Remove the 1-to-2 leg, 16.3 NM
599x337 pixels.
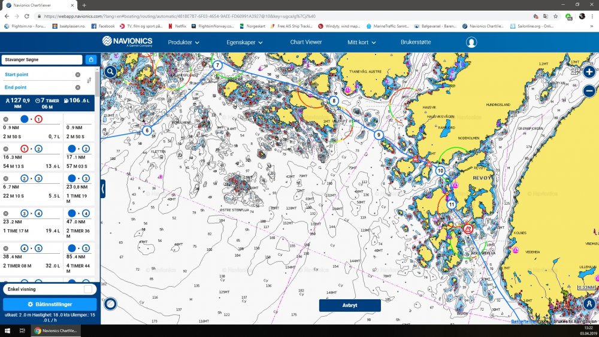coord(6,149)
